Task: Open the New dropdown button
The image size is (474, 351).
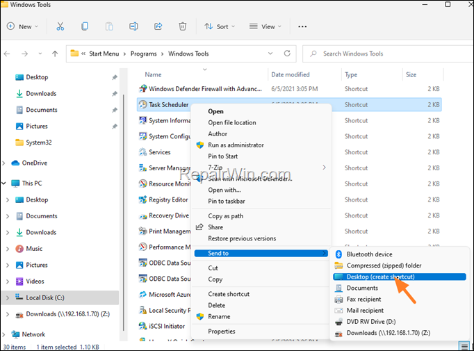Action: (x=23, y=26)
